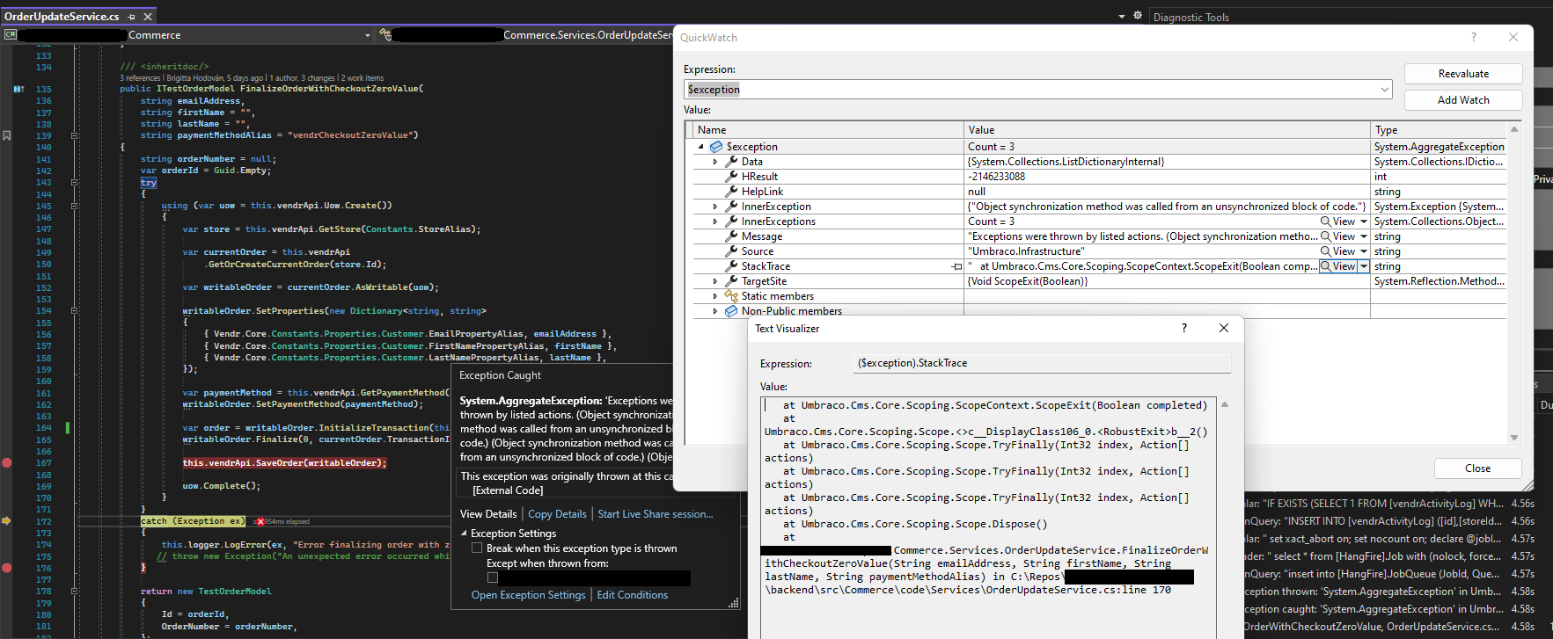Screen dimensions: 1553x639
Task: Collapse the SetProperties block at line 154
Action: click(74, 310)
